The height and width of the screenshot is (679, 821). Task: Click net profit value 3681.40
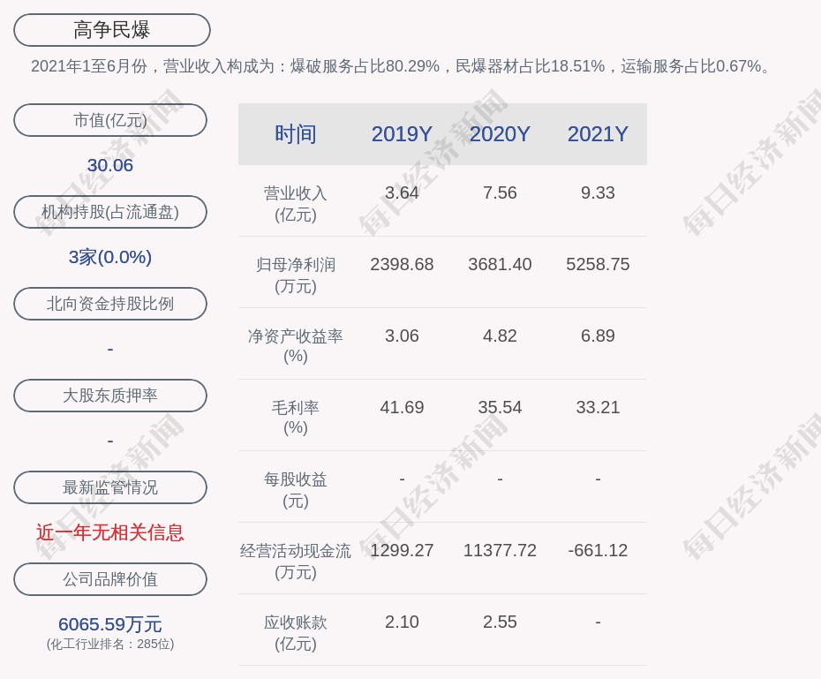(x=500, y=264)
